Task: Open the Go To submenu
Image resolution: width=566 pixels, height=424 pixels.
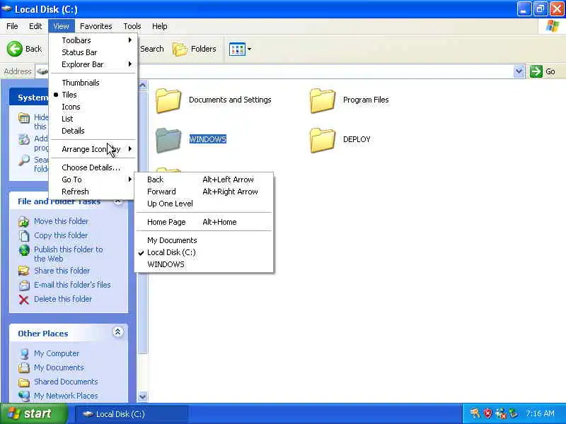Action: tap(93, 179)
